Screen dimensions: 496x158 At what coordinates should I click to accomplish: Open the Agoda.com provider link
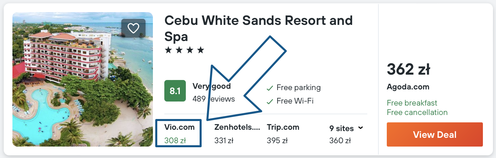[x=408, y=87]
